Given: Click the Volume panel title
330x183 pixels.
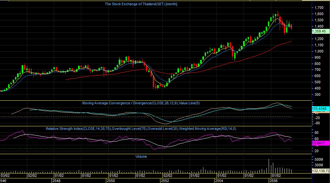Looking at the screenshot, I should (x=141, y=156).
